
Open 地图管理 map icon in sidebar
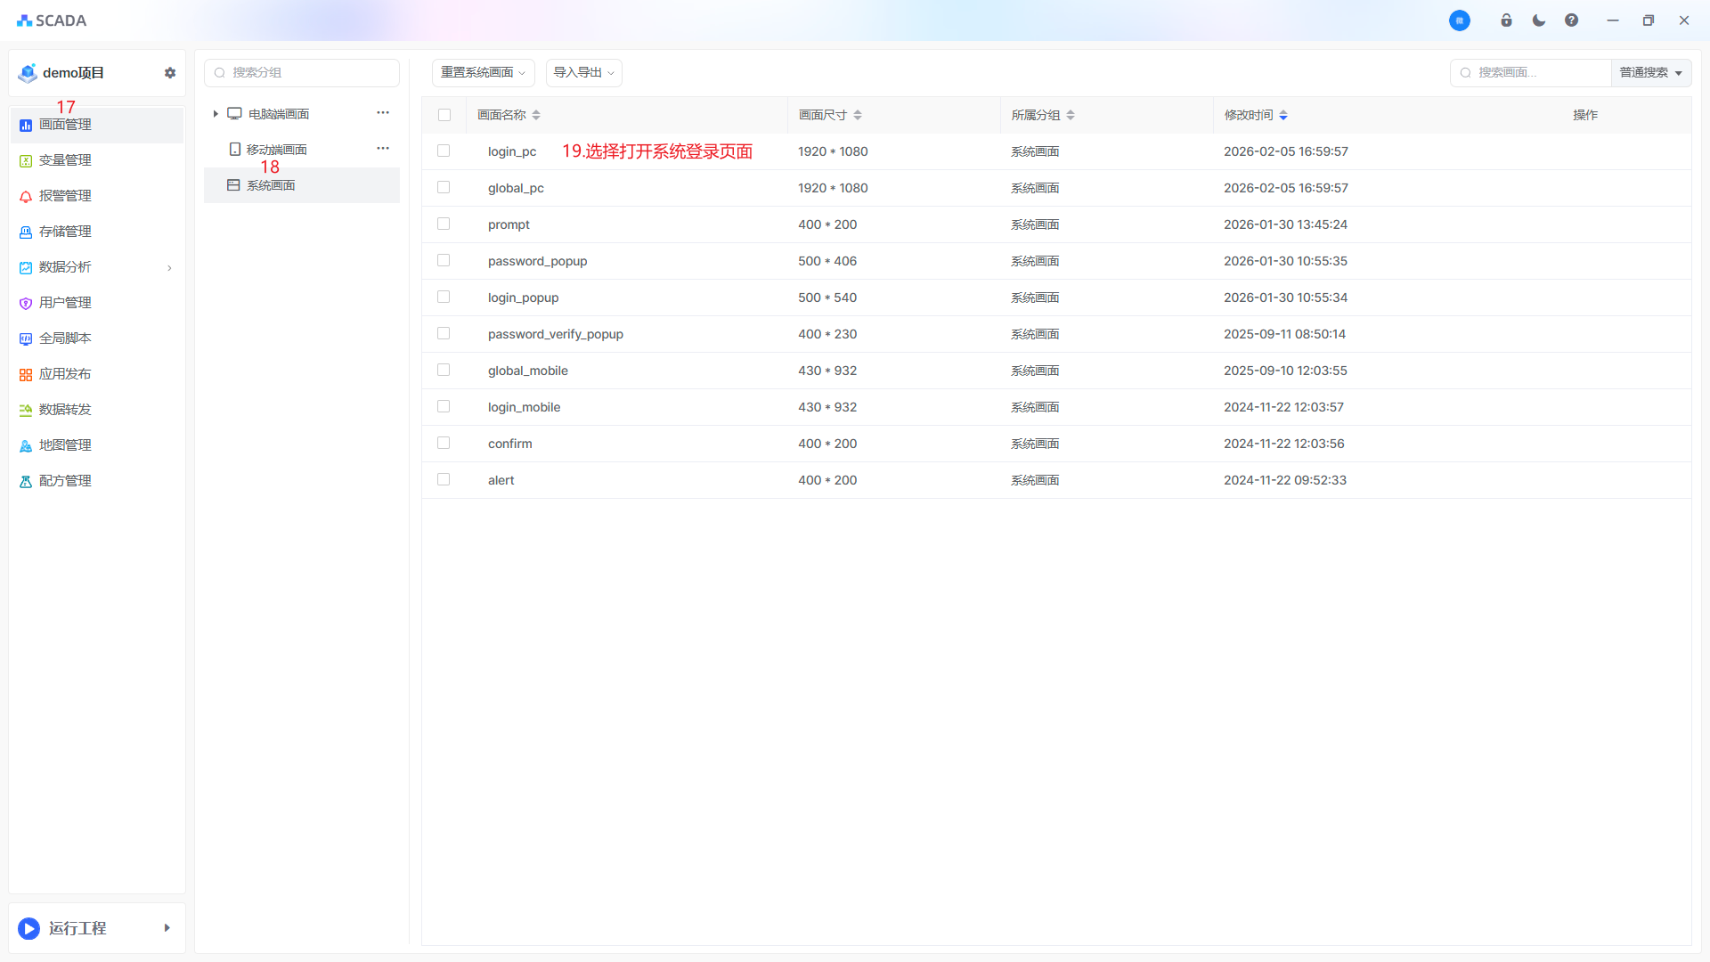26,445
